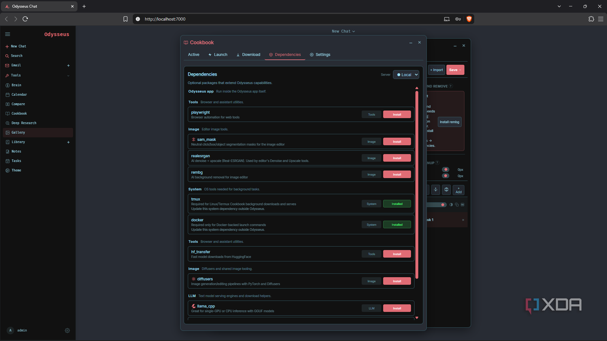Add a Library item with the plus icon
Viewport: 607px width, 341px height.
click(x=68, y=142)
